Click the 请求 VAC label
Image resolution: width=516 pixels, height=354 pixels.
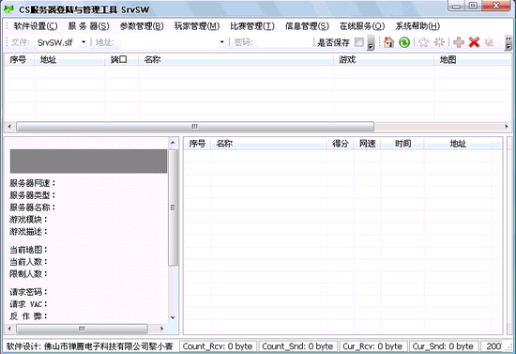(29, 304)
